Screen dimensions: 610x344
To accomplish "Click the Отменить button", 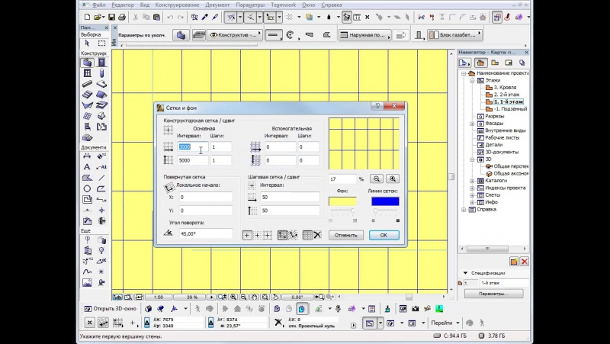I will [345, 235].
